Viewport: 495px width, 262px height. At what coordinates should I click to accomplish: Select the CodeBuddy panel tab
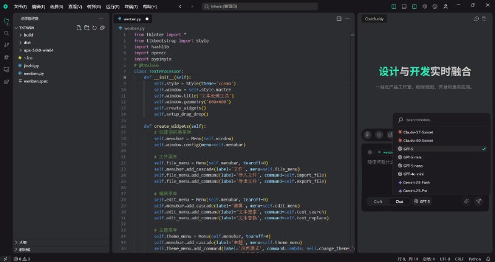374,19
